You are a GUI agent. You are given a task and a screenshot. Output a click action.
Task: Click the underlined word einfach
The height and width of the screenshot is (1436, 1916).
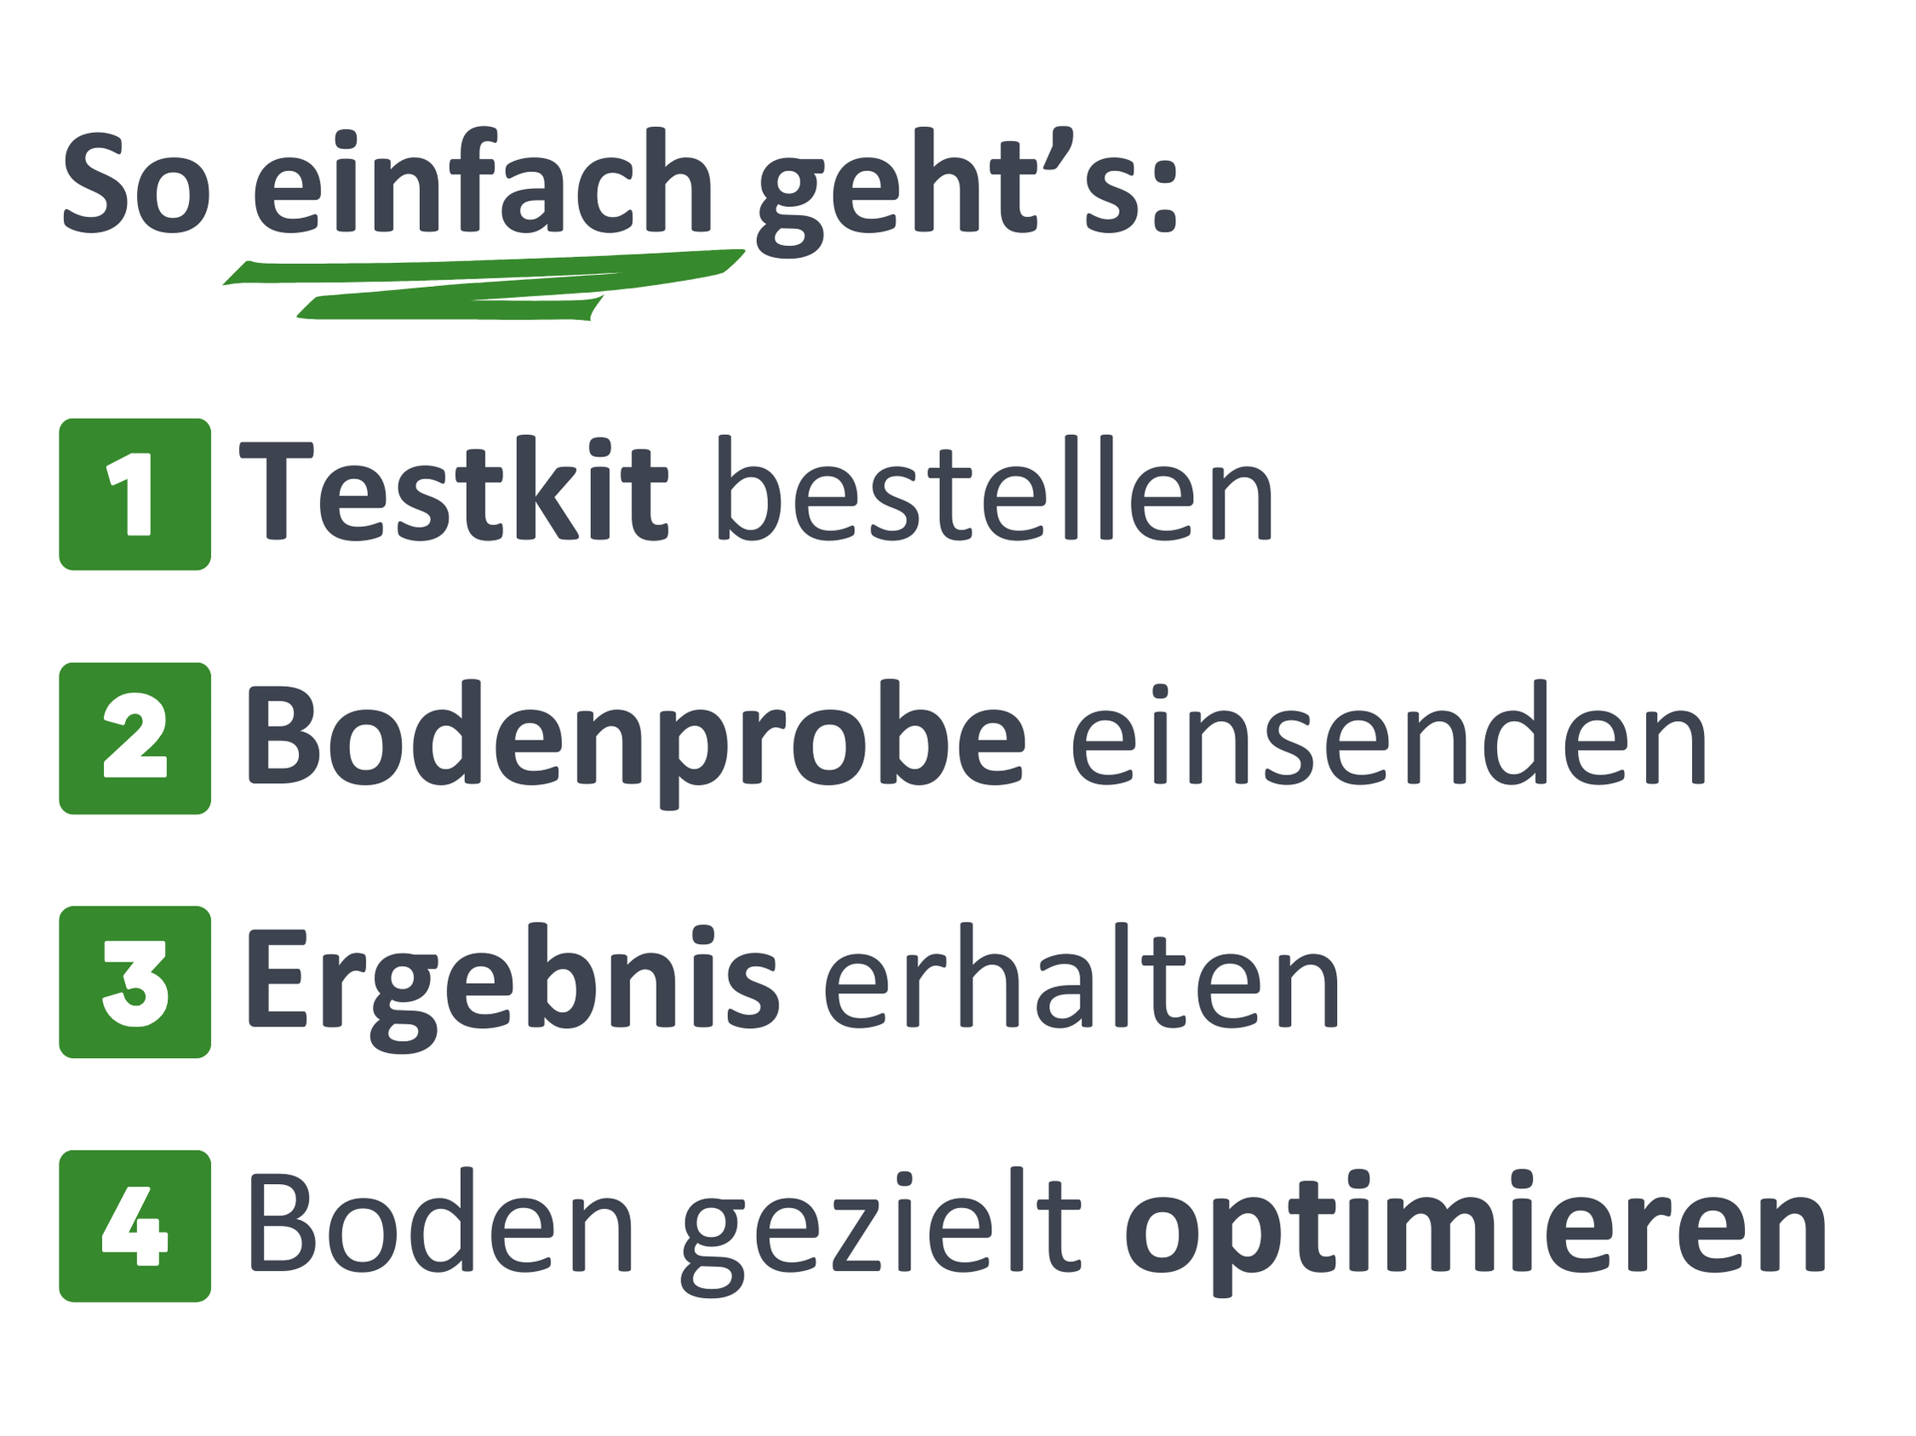[483, 183]
